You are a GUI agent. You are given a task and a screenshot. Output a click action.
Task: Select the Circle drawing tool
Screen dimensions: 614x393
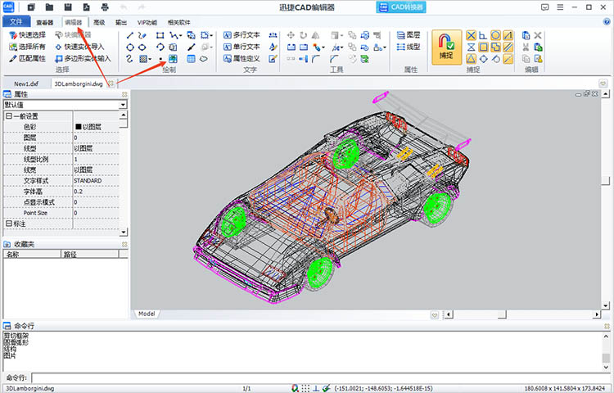(130, 47)
